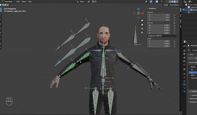
Task: Enable material preview viewport shading
Action: (175, 2)
